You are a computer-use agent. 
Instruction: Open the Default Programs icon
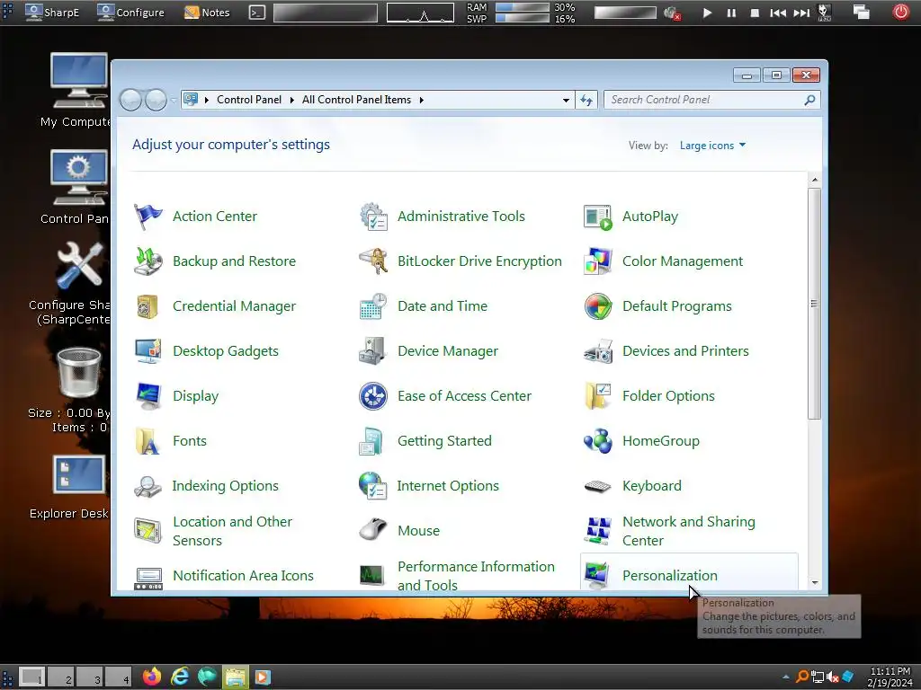pyautogui.click(x=598, y=306)
